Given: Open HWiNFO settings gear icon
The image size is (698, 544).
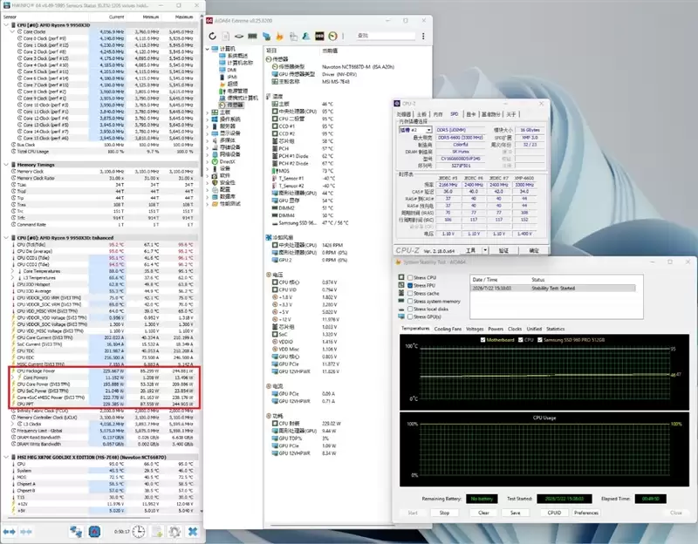Looking at the screenshot, I should coord(174,531).
